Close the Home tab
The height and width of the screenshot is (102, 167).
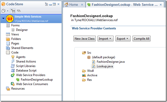(82, 5)
